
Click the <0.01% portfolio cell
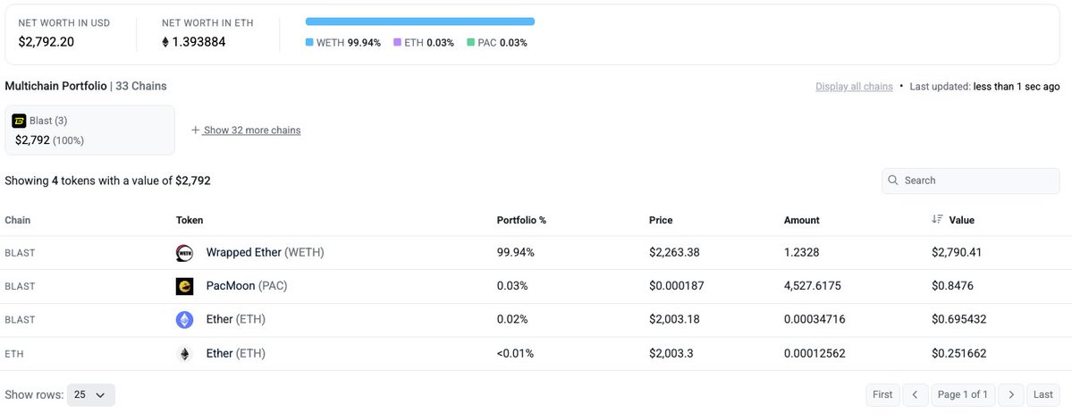click(516, 353)
